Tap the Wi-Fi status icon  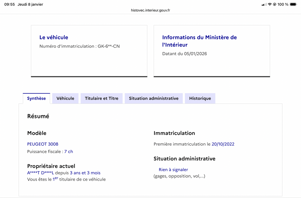tap(270, 5)
